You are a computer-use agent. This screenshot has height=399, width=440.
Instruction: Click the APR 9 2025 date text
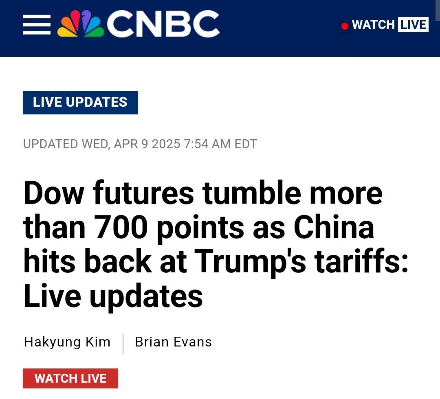(147, 144)
